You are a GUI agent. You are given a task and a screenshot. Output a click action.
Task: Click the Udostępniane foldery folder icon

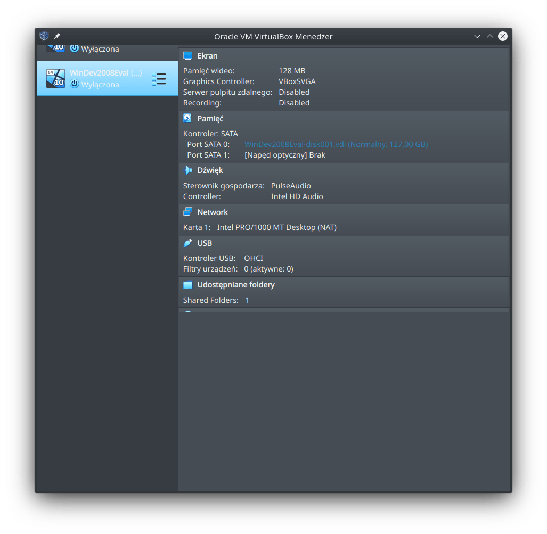pyautogui.click(x=187, y=285)
